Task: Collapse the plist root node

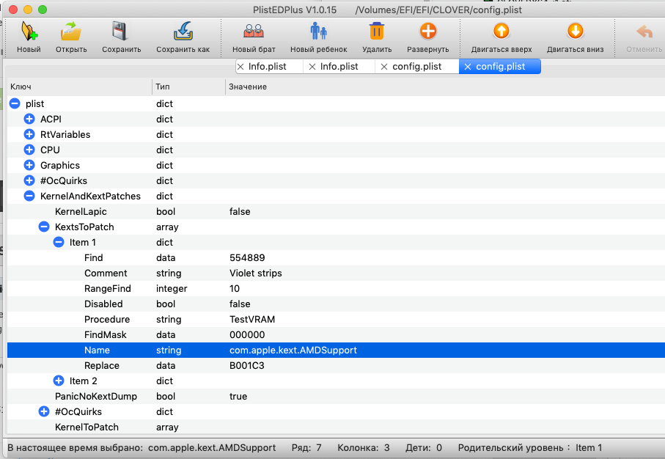Action: click(x=15, y=103)
